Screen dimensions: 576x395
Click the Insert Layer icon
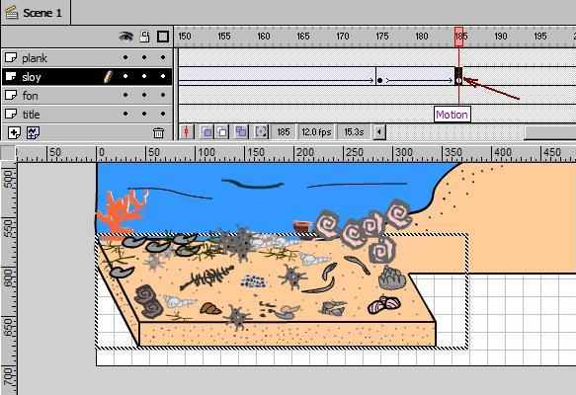pyautogui.click(x=14, y=132)
